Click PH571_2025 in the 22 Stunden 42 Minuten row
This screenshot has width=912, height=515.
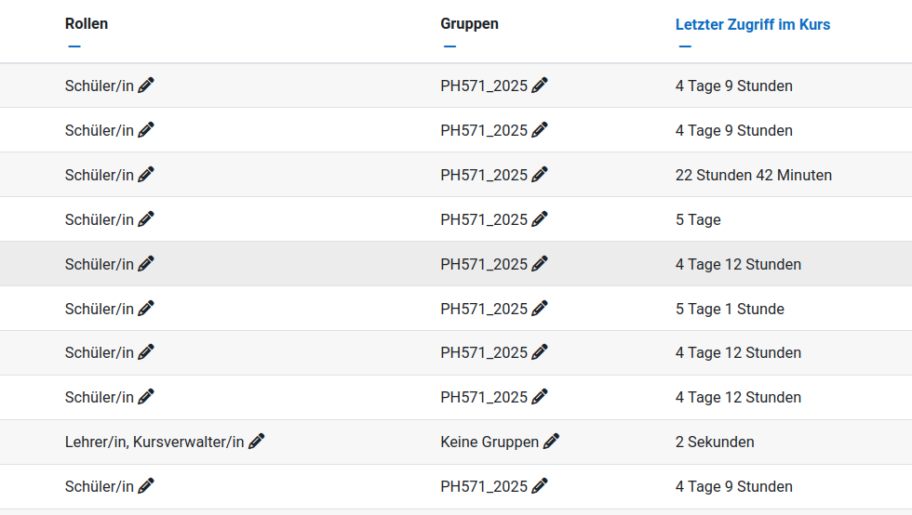484,175
